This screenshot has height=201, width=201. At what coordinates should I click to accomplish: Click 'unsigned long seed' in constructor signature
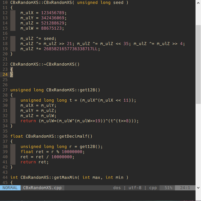tap(100, 3)
